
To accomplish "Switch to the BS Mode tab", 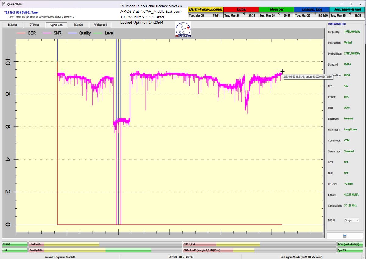I will [13, 25].
